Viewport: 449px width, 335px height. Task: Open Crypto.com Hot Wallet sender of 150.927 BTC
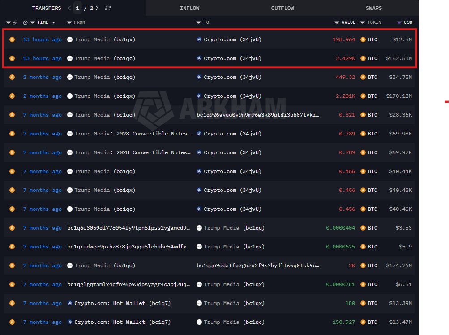coord(119,322)
